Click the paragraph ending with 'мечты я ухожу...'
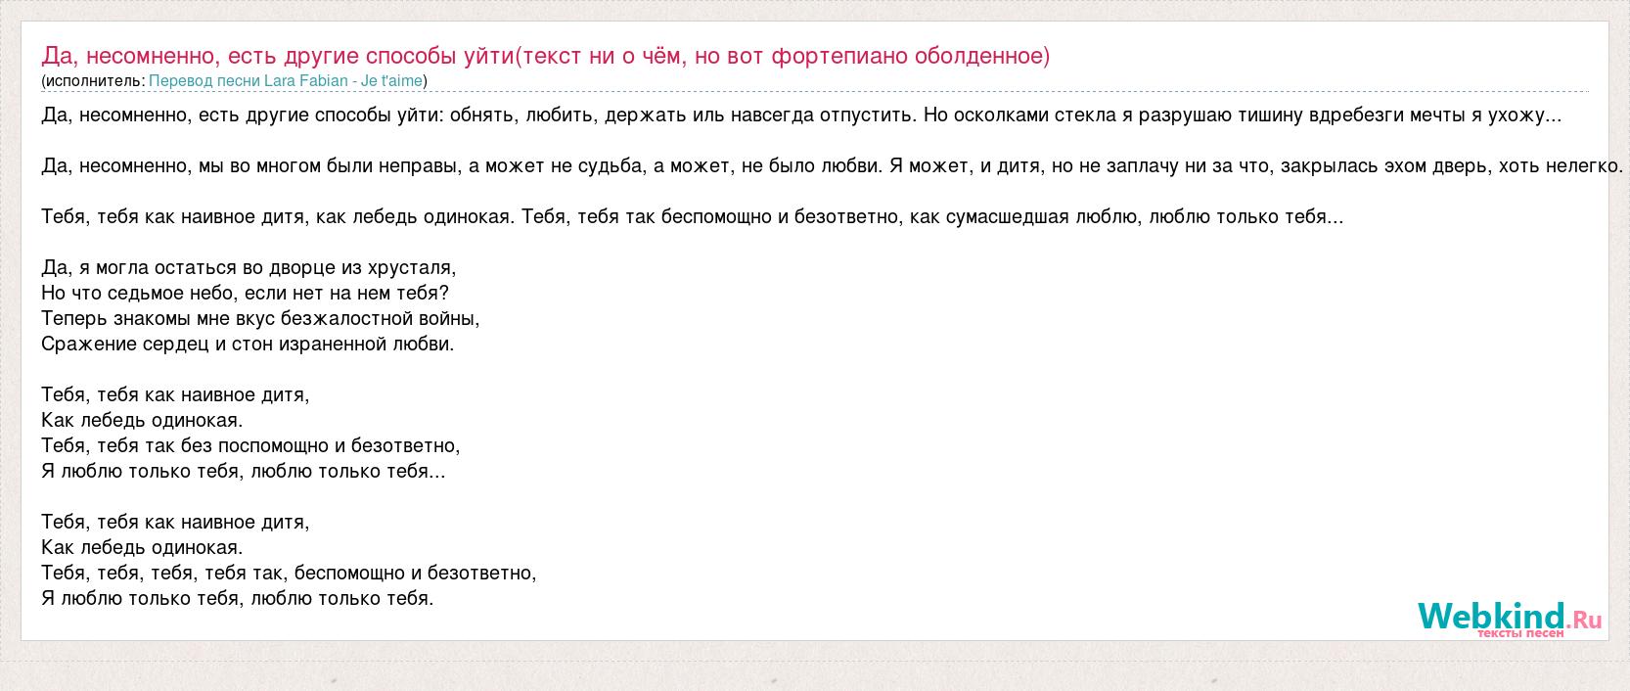The image size is (1630, 691). point(801,115)
